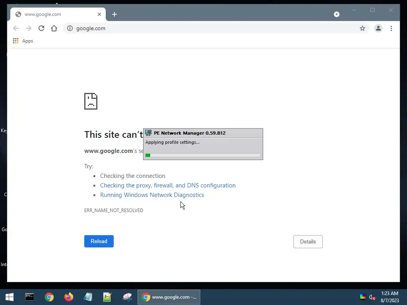Image resolution: width=407 pixels, height=305 pixels.
Task: Launch Chrome from pinned taskbar icon
Action: tap(49, 297)
